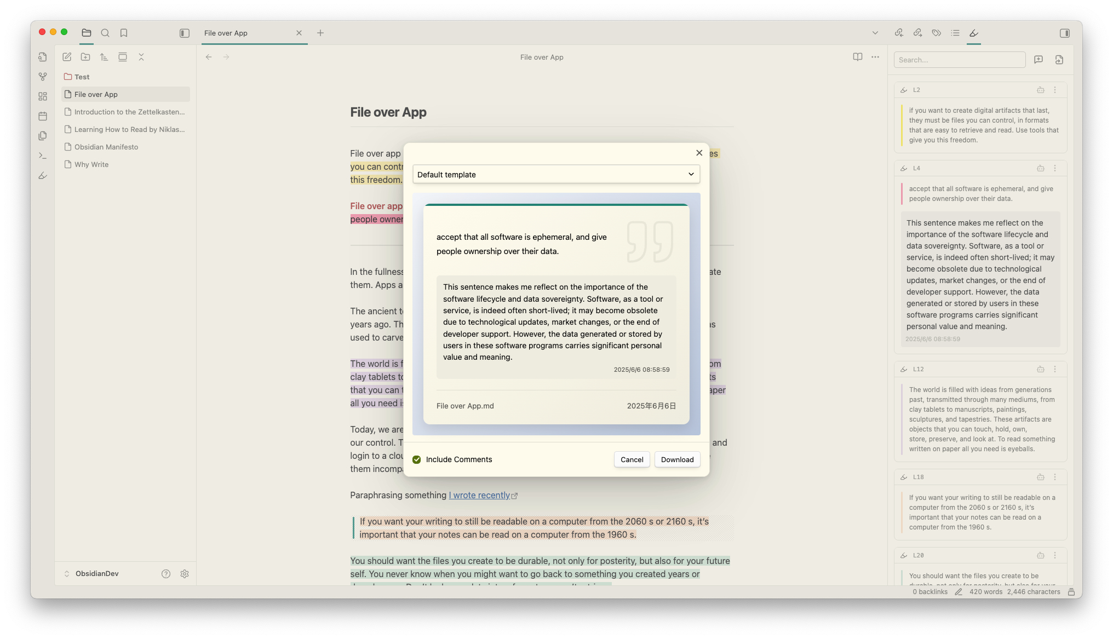The width and height of the screenshot is (1113, 639).
Task: Open the L4 highlight card options menu
Action: [x=1055, y=168]
